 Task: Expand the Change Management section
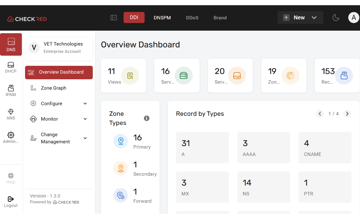pyautogui.click(x=59, y=138)
